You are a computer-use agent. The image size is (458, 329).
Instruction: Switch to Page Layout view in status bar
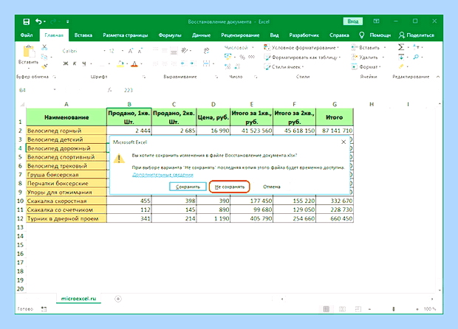[x=342, y=309]
